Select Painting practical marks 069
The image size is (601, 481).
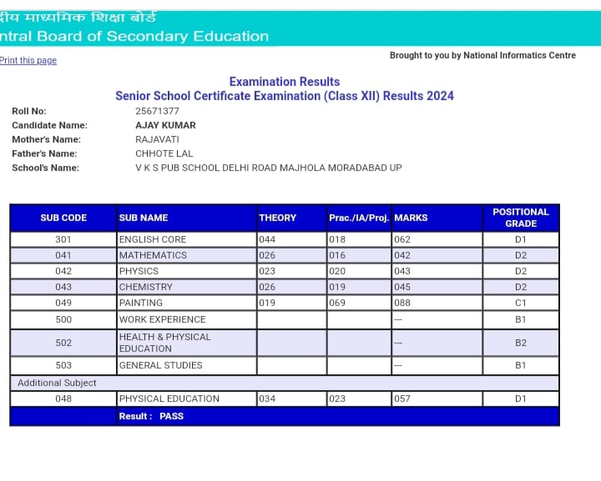(337, 303)
